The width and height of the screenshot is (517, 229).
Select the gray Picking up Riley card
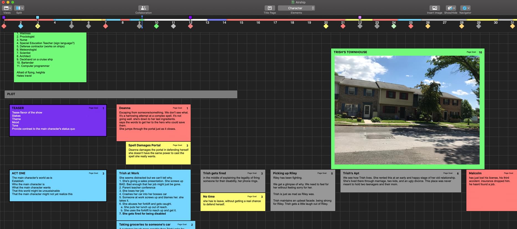coord(303,191)
